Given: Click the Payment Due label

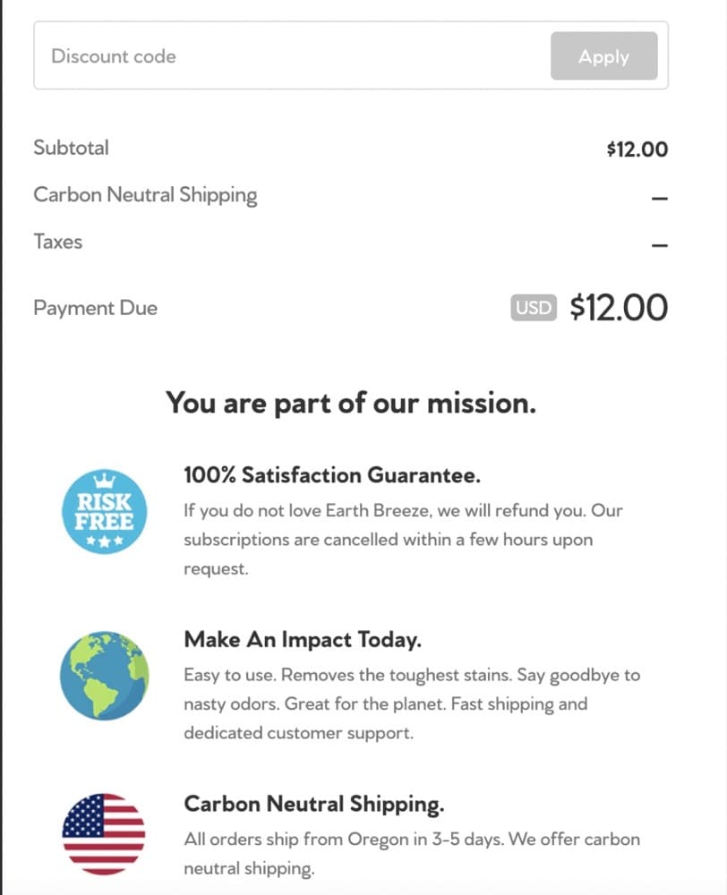Looking at the screenshot, I should 95,308.
